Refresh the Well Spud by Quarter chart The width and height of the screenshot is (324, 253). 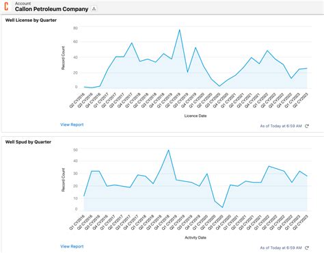pyautogui.click(x=307, y=248)
